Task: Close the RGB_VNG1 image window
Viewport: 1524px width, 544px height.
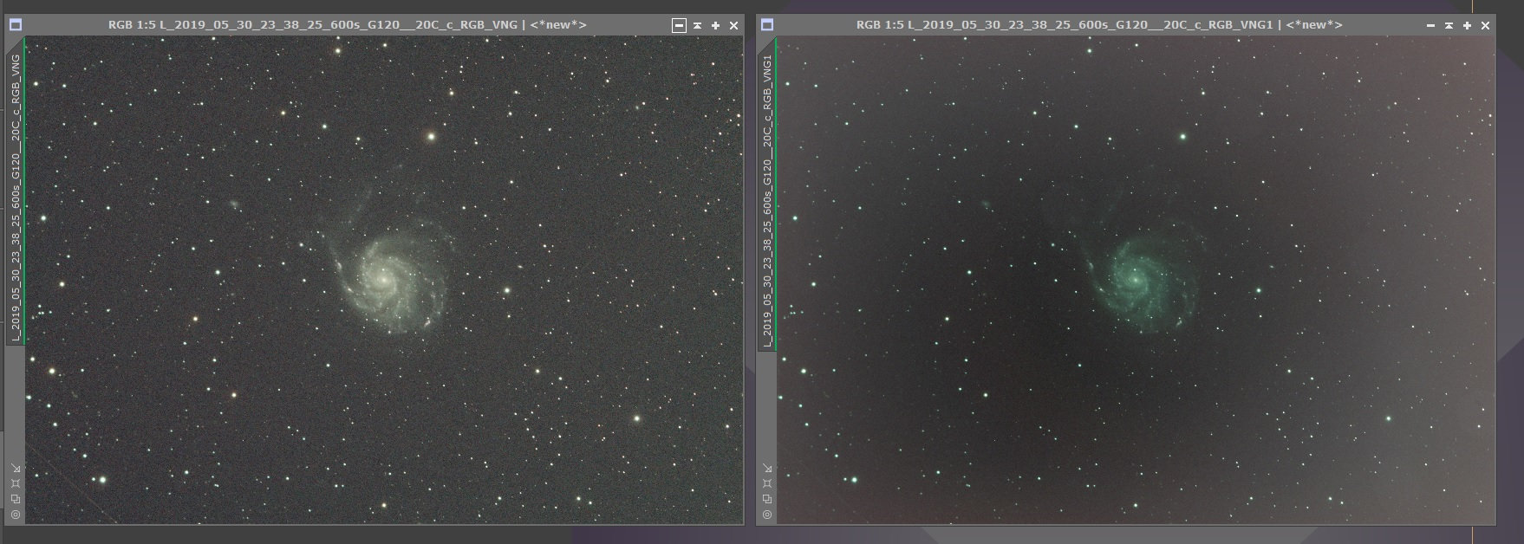Action: 1485,26
